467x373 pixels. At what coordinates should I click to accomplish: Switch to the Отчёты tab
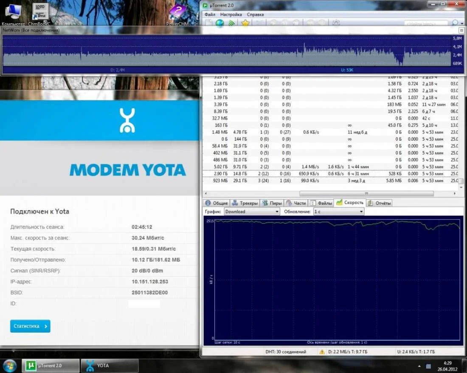(x=380, y=203)
